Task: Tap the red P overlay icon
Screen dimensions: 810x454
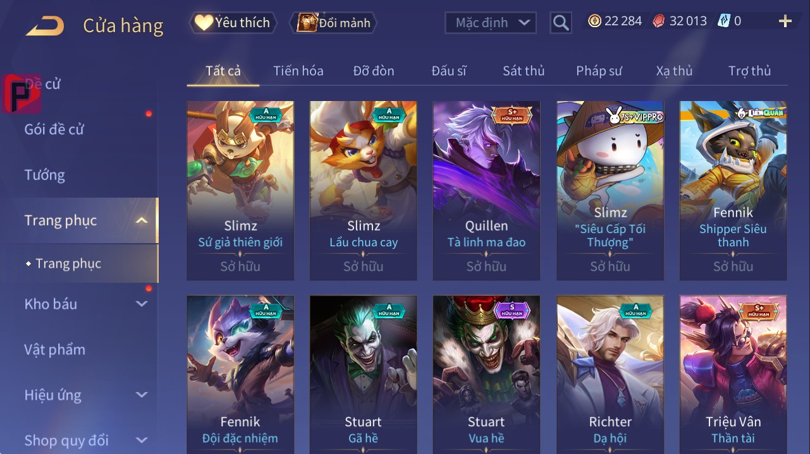Action: pos(21,93)
